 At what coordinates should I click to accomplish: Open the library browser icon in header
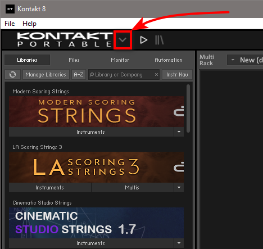tap(160, 40)
